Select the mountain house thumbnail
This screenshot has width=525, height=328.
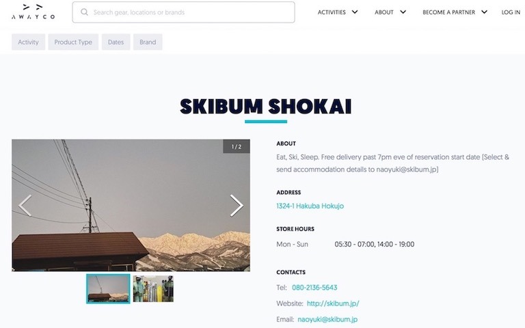pos(108,288)
